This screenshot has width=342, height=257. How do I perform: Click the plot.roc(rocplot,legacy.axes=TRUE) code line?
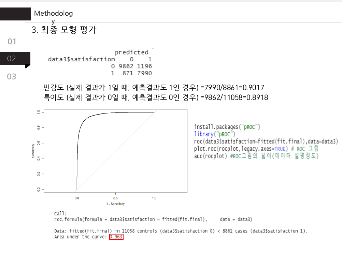(x=256, y=149)
